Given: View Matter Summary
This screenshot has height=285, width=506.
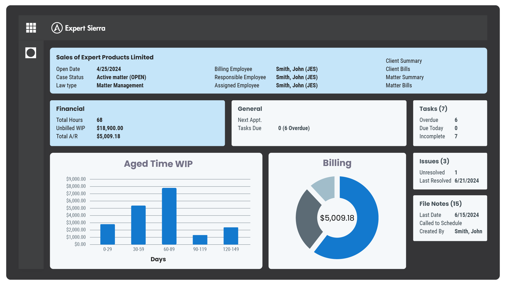Looking at the screenshot, I should [x=405, y=77].
